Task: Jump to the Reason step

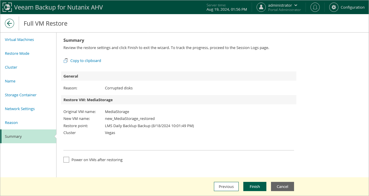Action: coord(11,122)
